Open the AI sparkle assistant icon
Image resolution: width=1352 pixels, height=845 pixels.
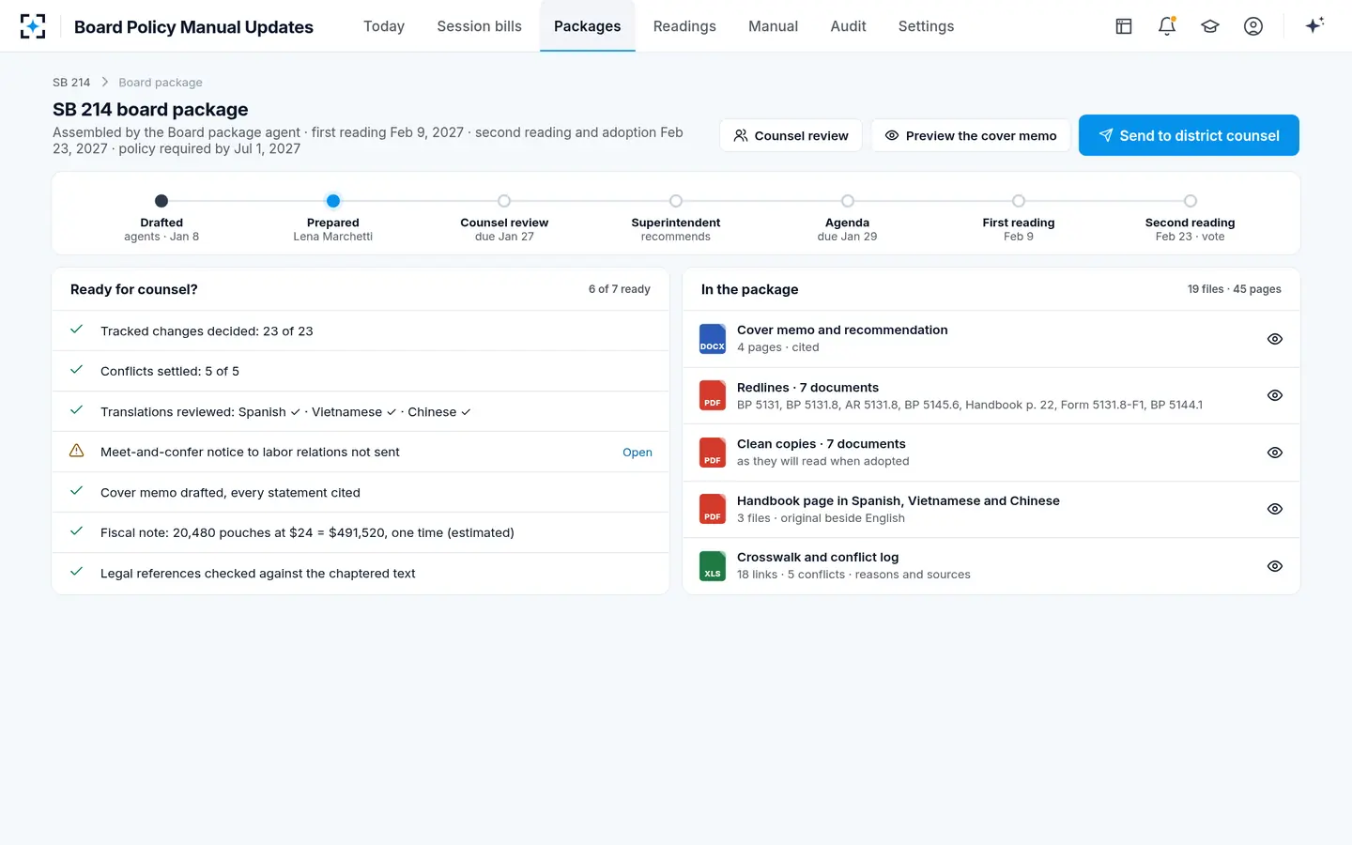point(1314,25)
